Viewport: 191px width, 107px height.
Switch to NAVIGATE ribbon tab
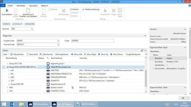tap(33, 6)
